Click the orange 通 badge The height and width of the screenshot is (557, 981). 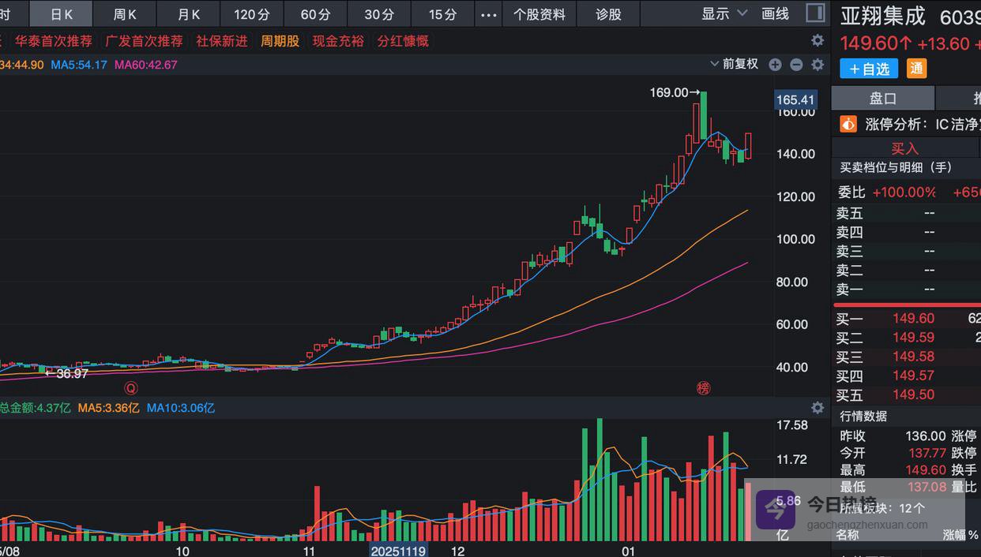916,69
